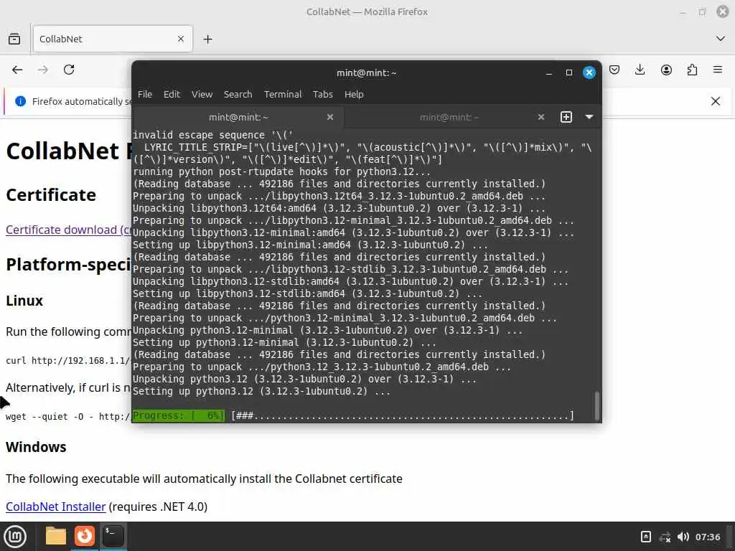The image size is (735, 551).
Task: Click "invalid escape sequence" terminal line
Action: tap(212, 135)
